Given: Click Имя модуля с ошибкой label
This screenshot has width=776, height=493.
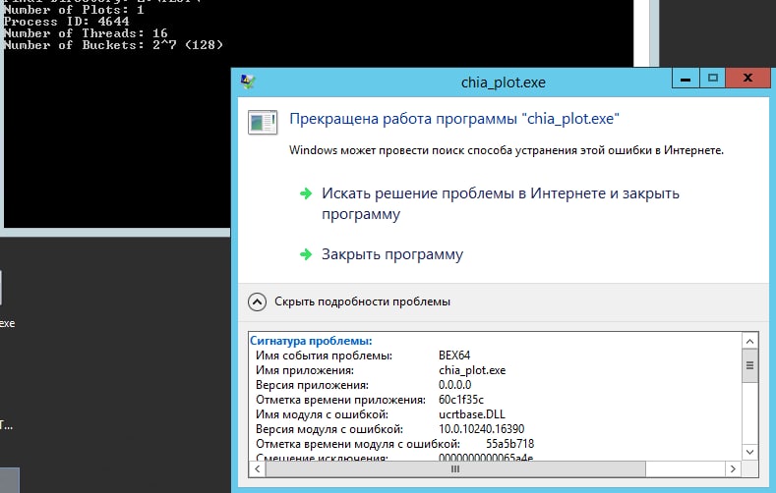Looking at the screenshot, I should pyautogui.click(x=323, y=414).
